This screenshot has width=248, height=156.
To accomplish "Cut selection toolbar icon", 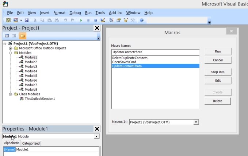I will pyautogui.click(x=35, y=20).
